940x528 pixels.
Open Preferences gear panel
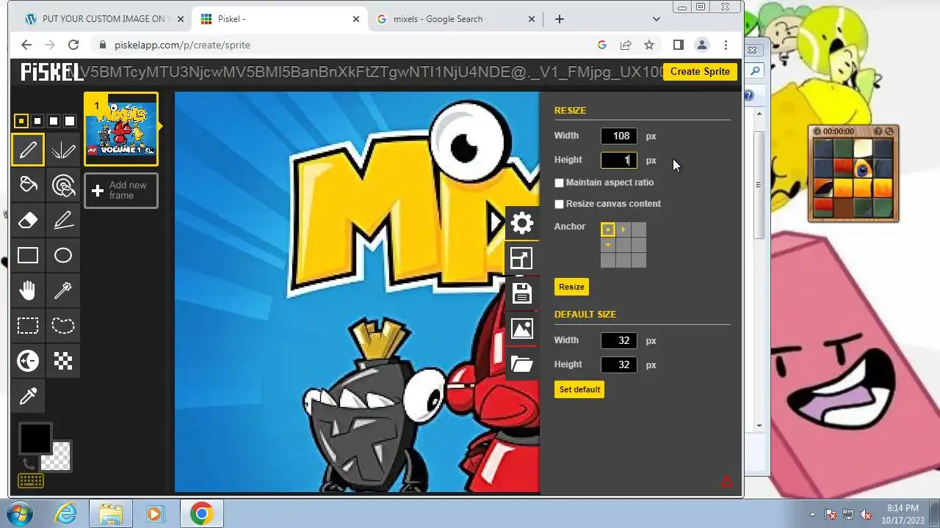(522, 223)
